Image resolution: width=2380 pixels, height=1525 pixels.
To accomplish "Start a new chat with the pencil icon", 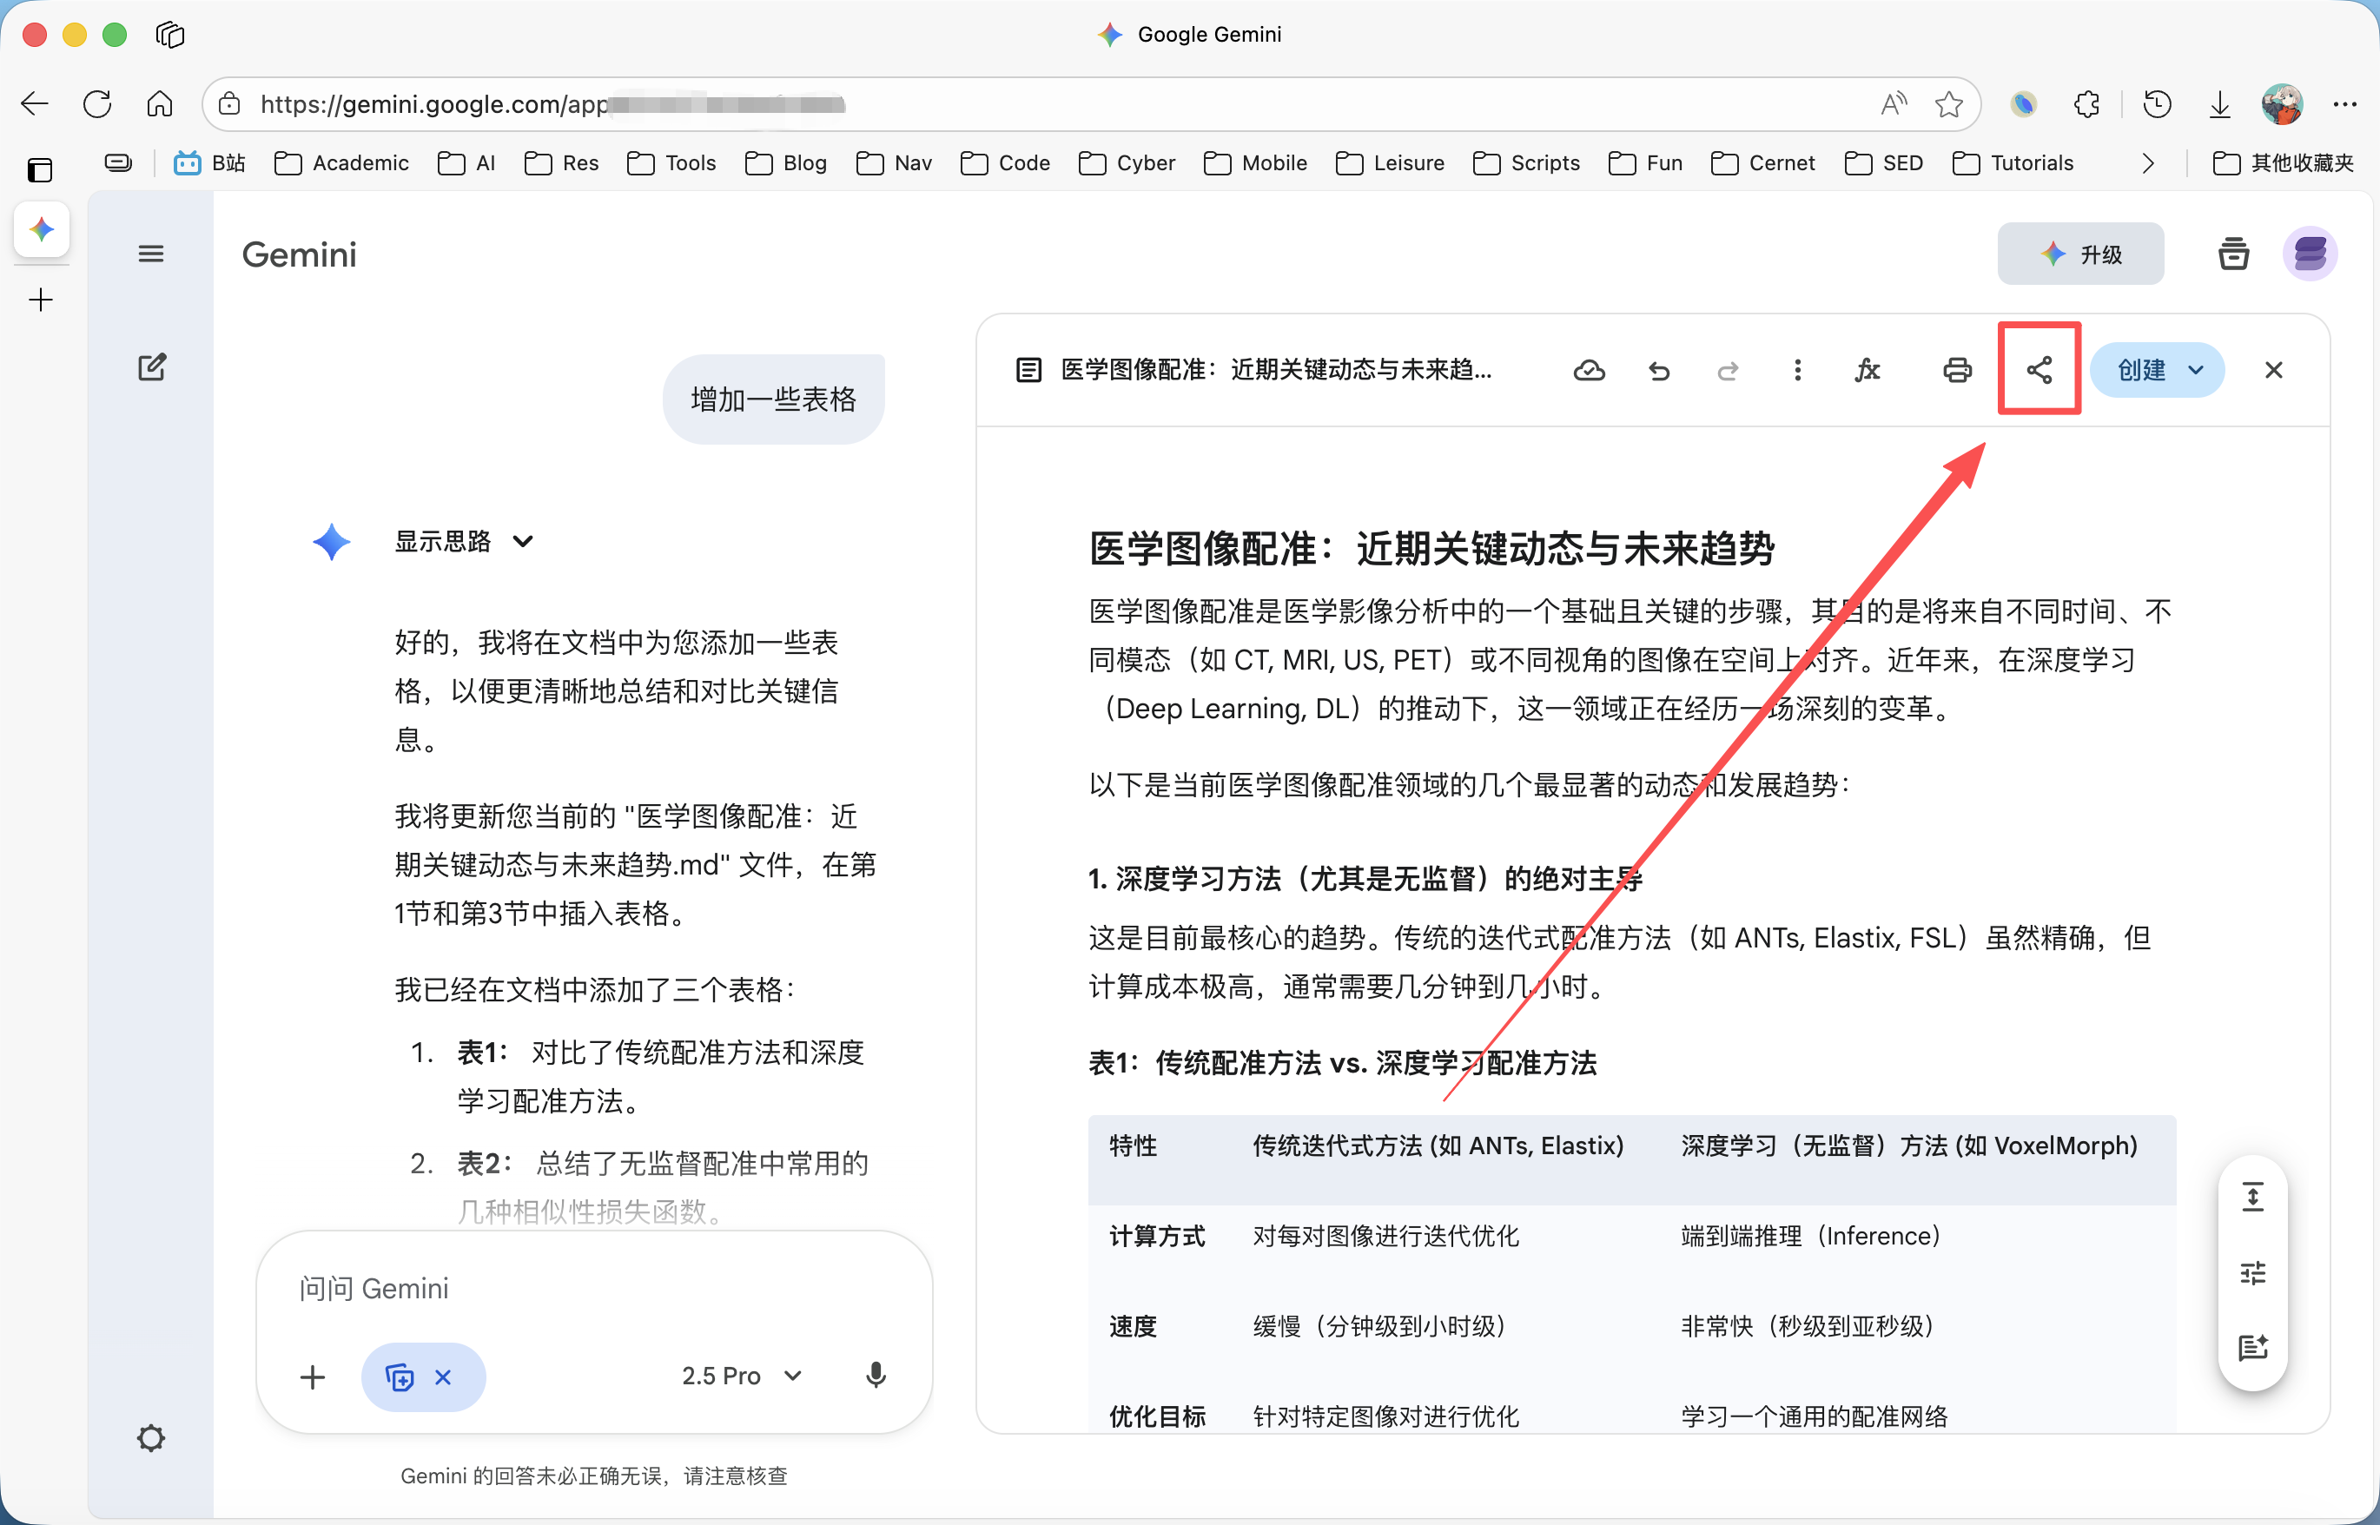I will coord(151,366).
